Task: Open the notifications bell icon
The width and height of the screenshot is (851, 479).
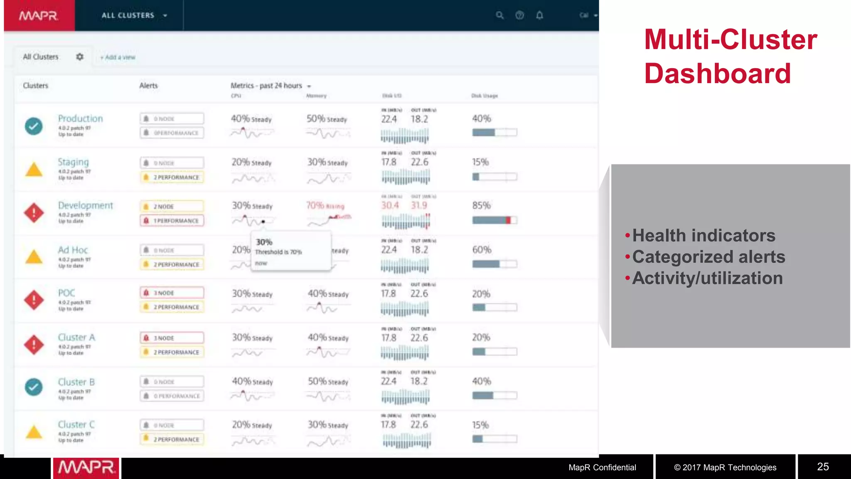Action: [x=539, y=15]
